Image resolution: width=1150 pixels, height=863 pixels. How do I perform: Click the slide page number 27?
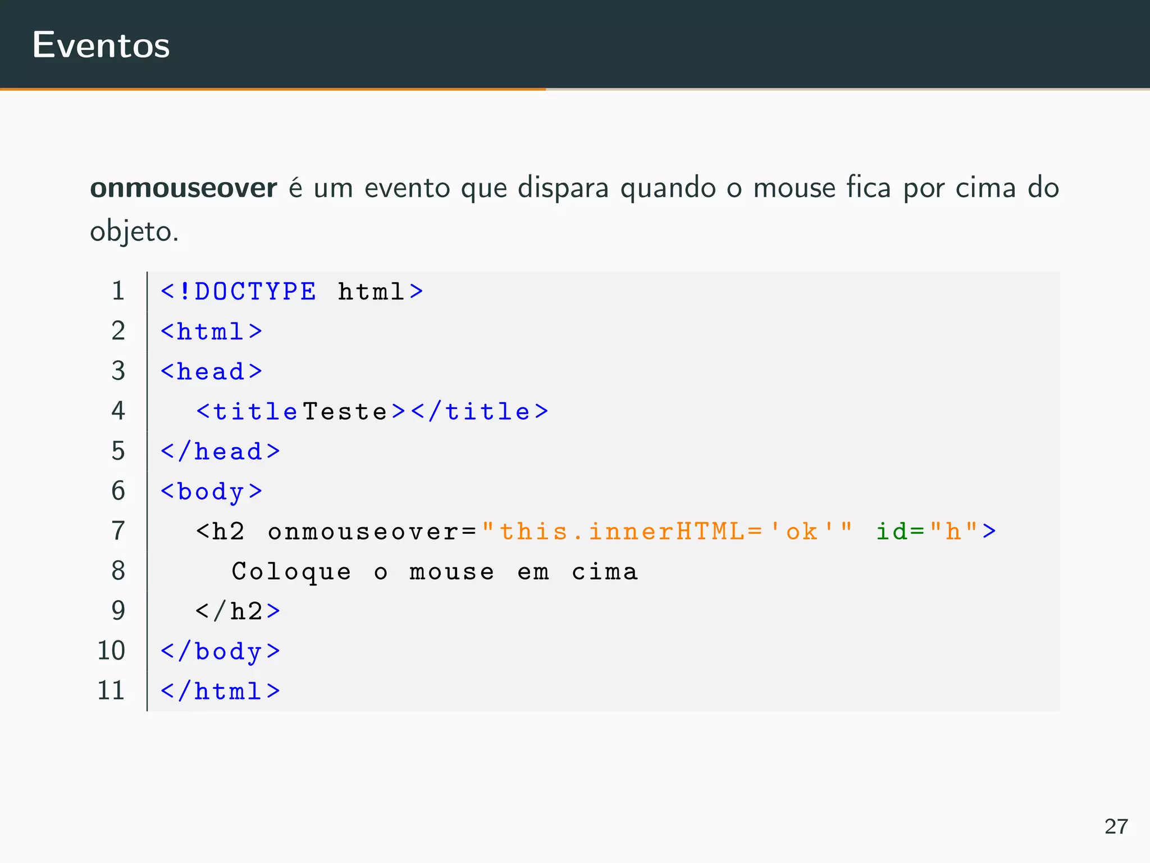coord(1116,826)
